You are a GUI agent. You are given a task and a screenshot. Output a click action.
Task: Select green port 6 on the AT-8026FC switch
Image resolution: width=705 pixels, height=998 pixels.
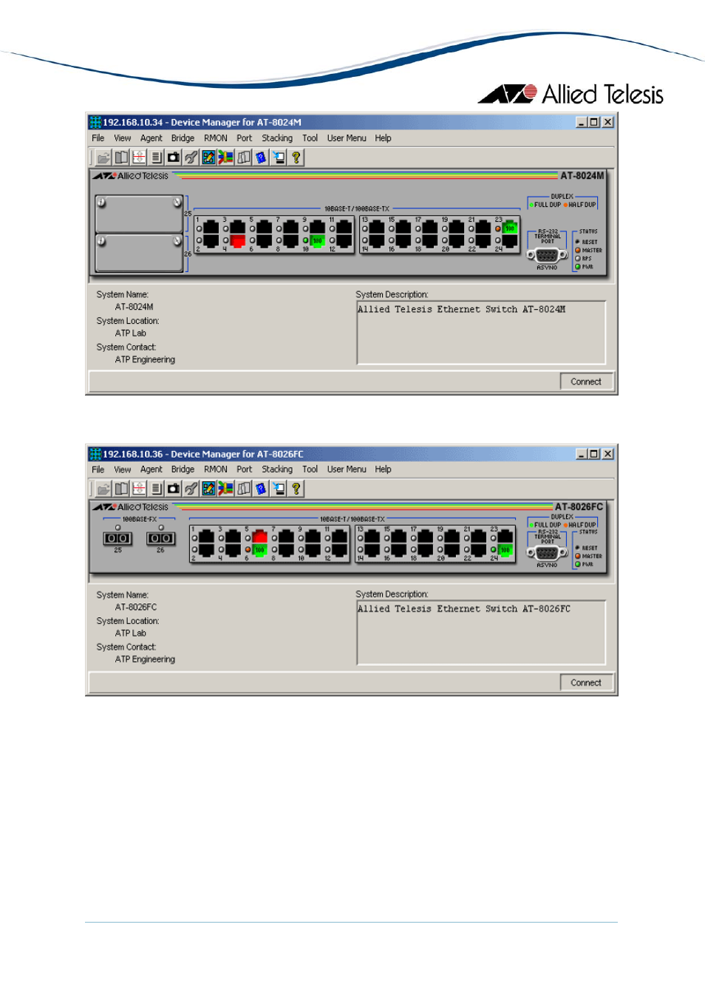(x=259, y=550)
